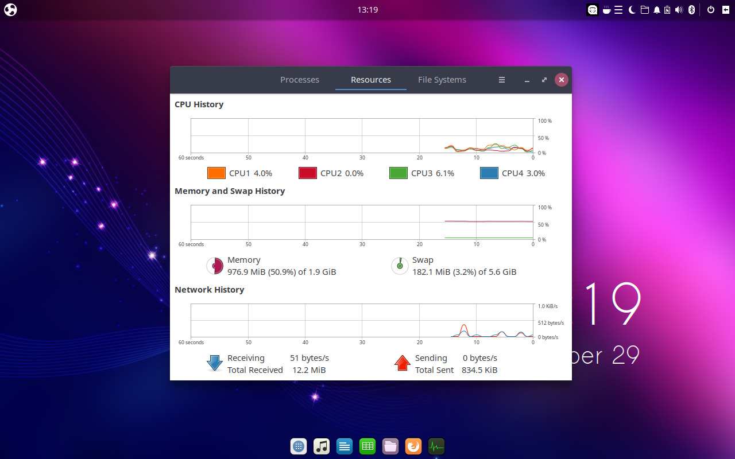
Task: Click the Swap usage gauge icon
Action: pos(400,266)
